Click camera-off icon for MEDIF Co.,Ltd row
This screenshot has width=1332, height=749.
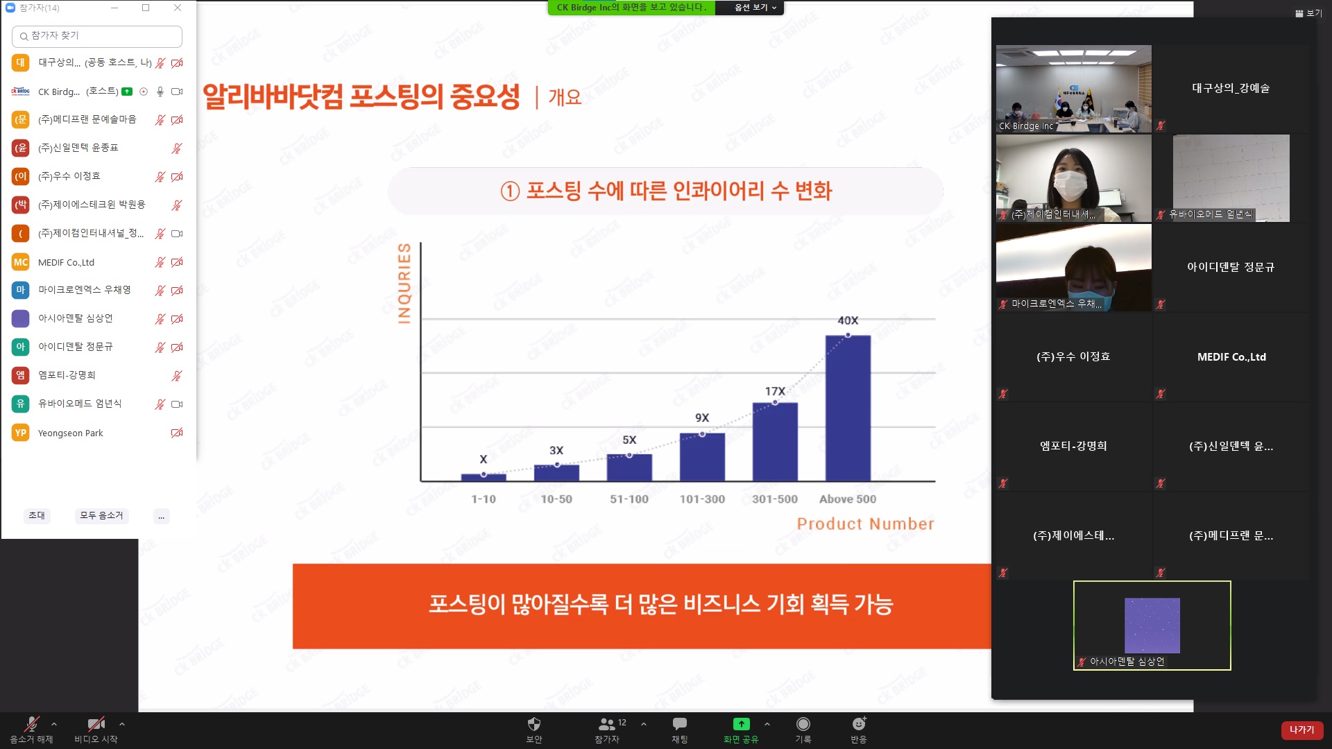(x=178, y=262)
